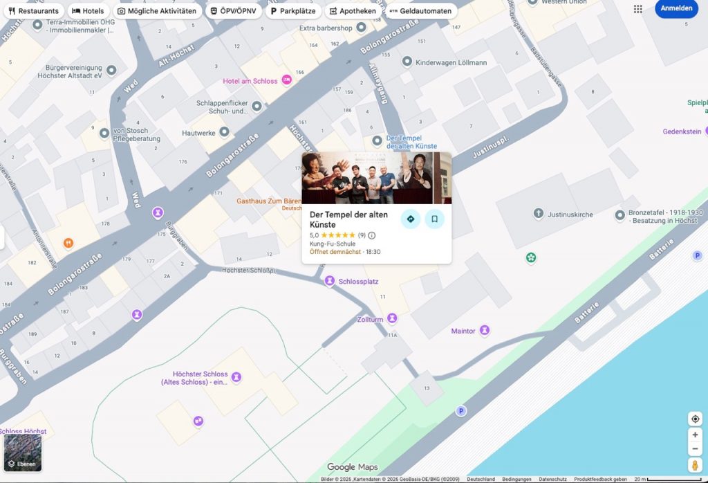708x483 pixels.
Task: Select the Hotels filter chip
Action: point(88,11)
